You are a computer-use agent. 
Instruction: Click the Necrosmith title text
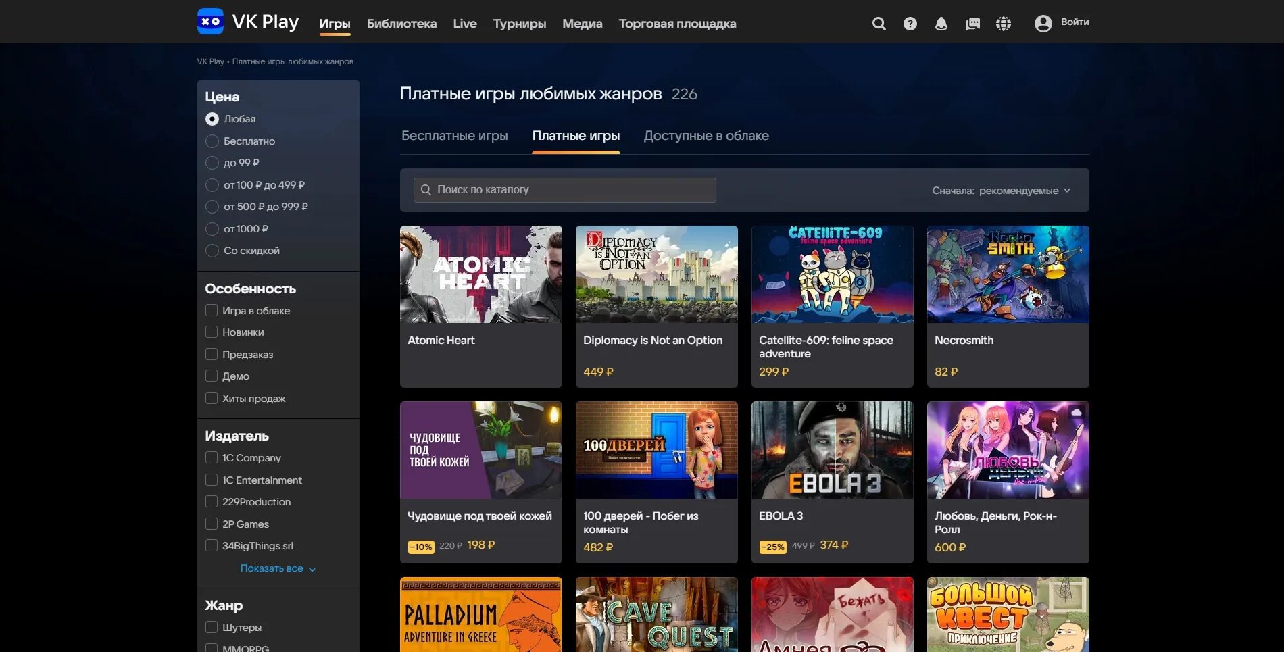(x=964, y=341)
